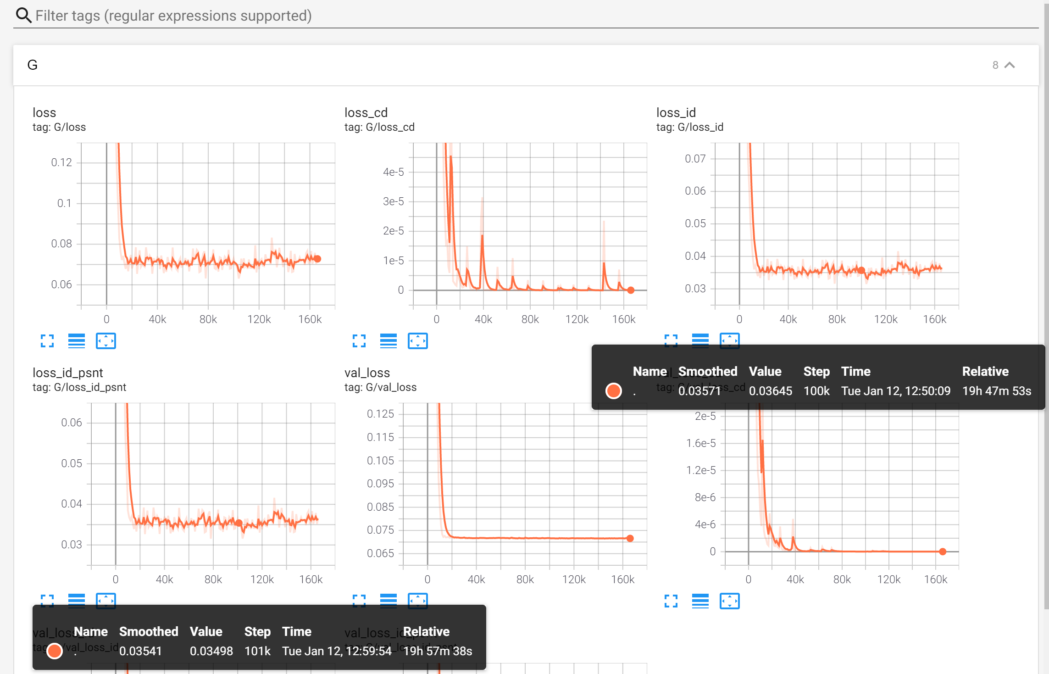Fit domain to data on loss chart
1049x674 pixels.
[106, 341]
